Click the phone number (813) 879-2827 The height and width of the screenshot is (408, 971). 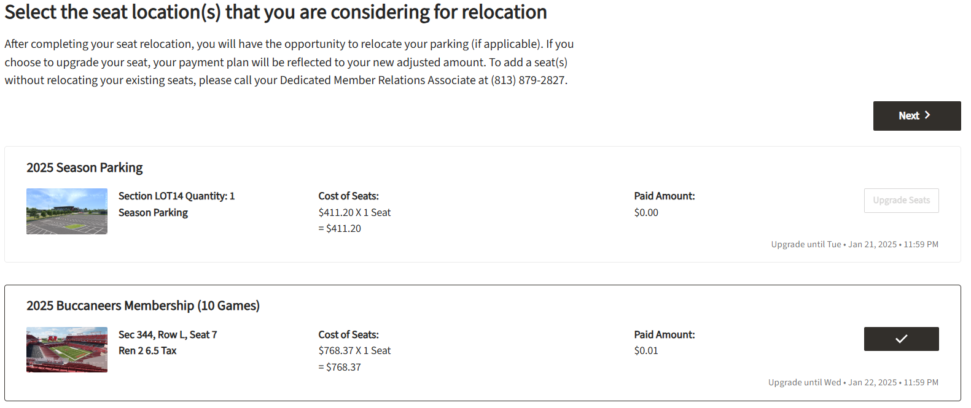pos(528,80)
